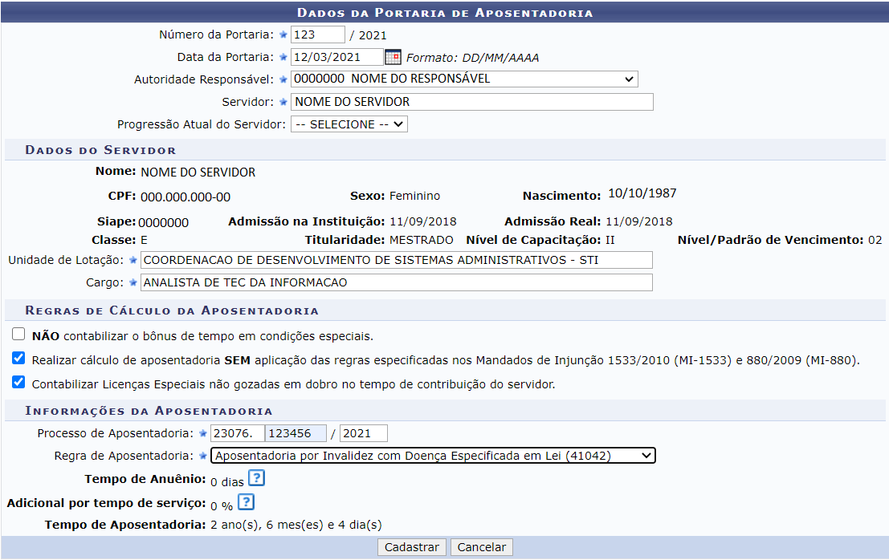889x560 pixels.
Task: Select the Unidade de Lotação field
Action: (396, 260)
